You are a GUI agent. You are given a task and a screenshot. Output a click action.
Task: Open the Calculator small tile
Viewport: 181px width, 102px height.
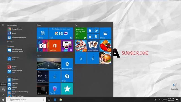pos(90,37)
